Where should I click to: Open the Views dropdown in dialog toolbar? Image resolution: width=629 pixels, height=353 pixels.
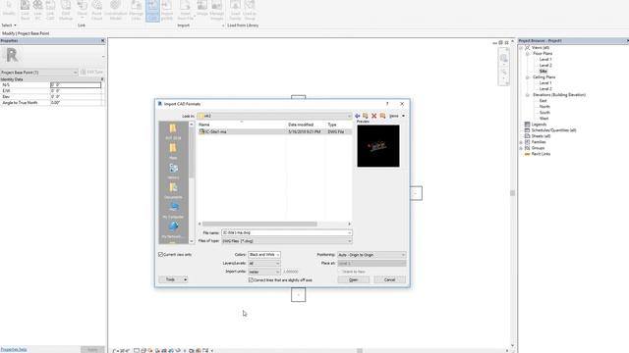397,116
